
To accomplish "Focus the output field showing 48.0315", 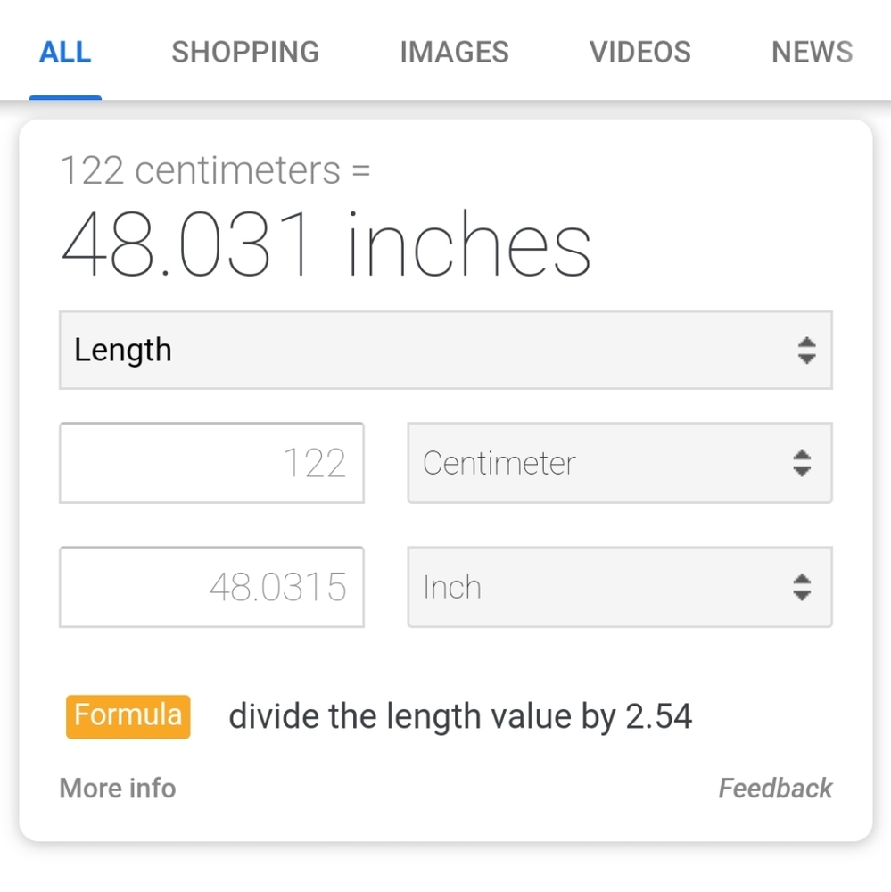I will 211,587.
